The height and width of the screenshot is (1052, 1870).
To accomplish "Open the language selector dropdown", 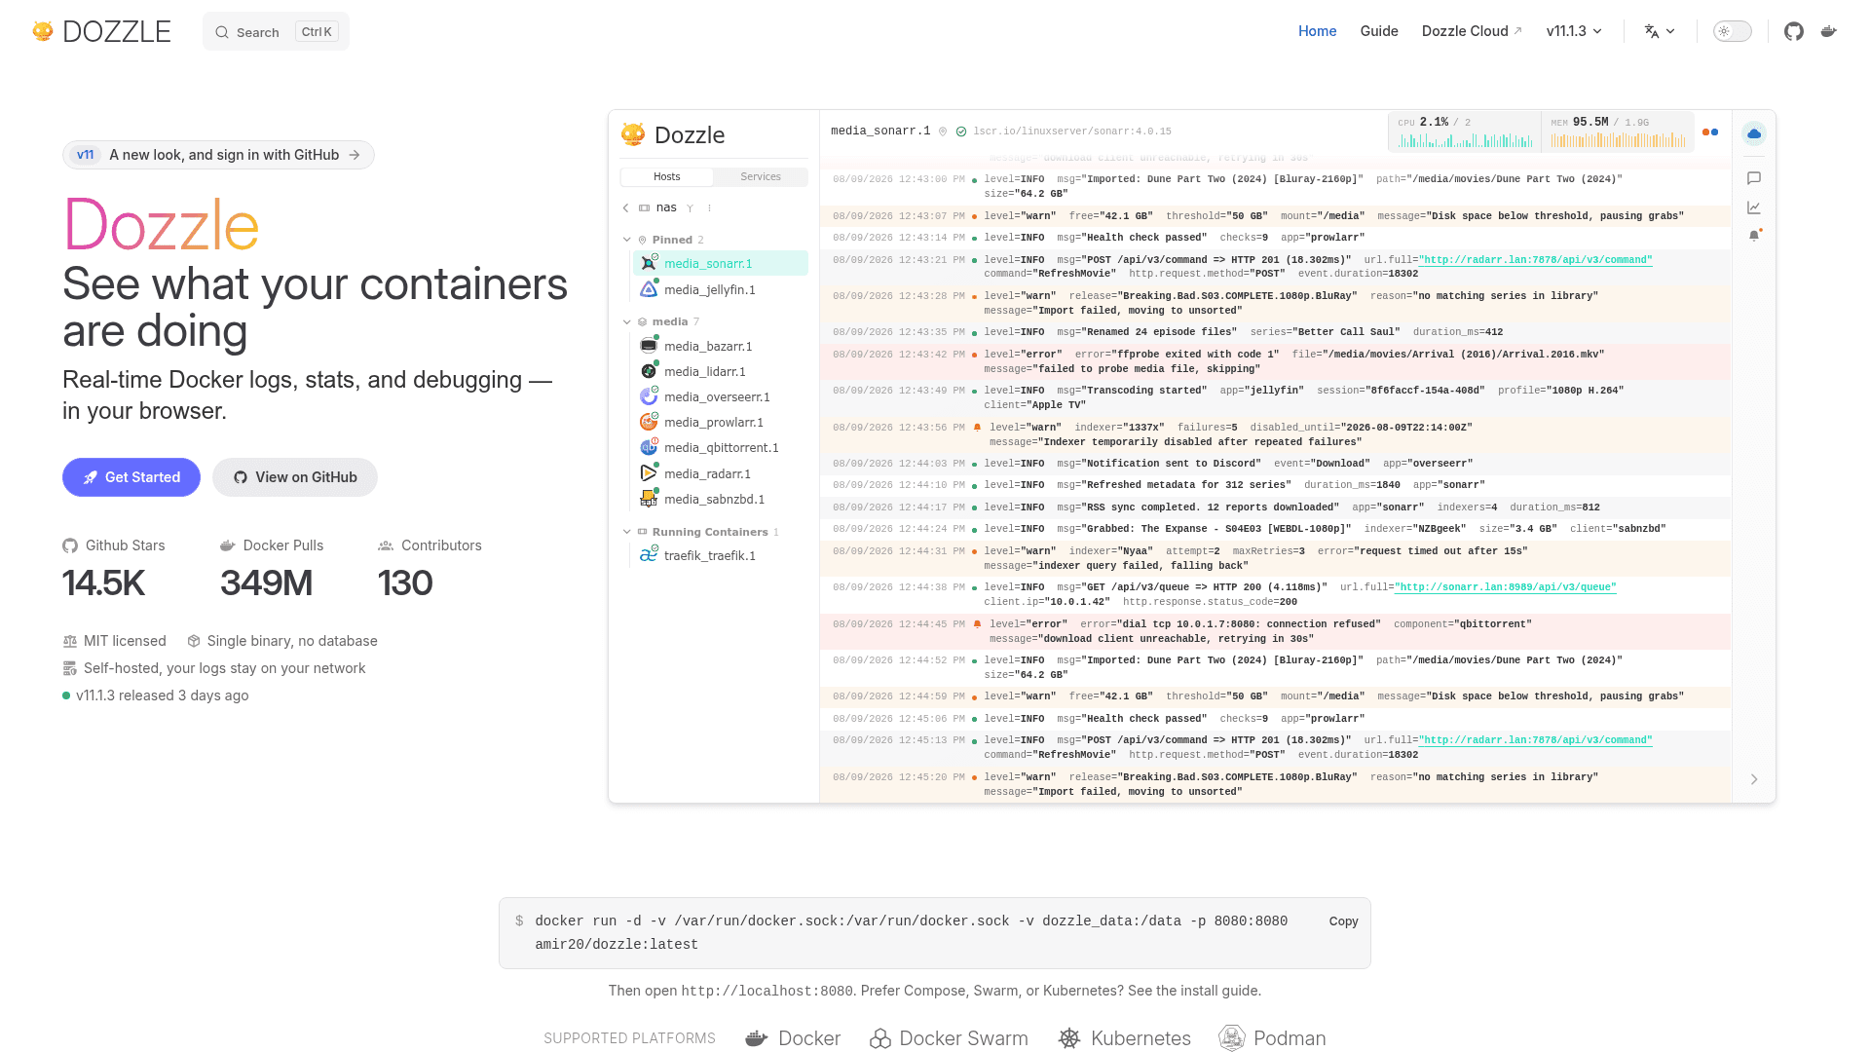I will [x=1660, y=31].
